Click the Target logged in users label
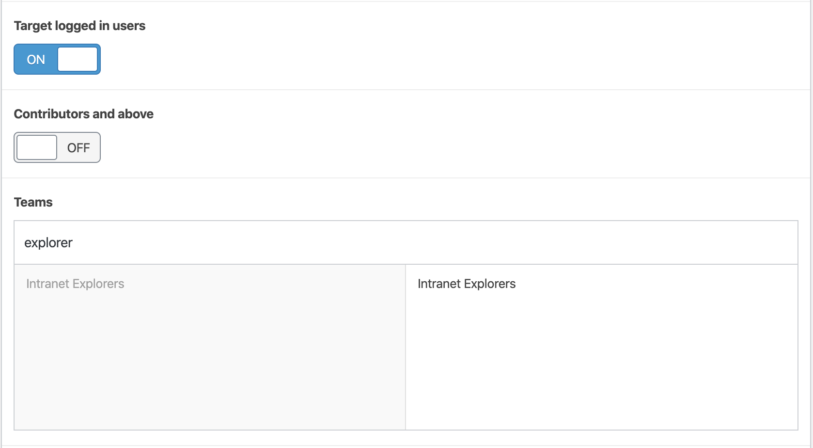The image size is (813, 448). click(79, 26)
